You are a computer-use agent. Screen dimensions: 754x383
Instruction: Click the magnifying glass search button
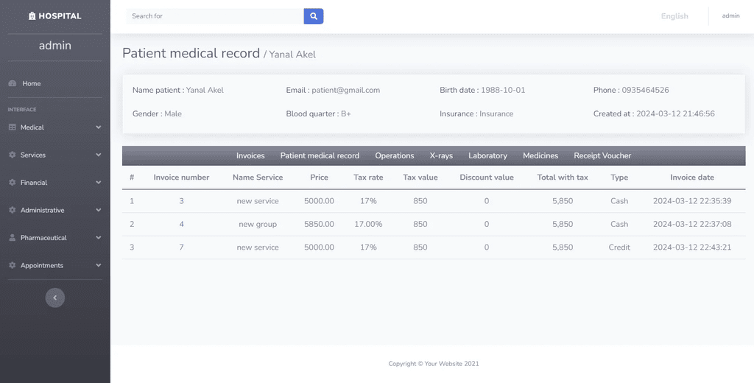tap(314, 16)
